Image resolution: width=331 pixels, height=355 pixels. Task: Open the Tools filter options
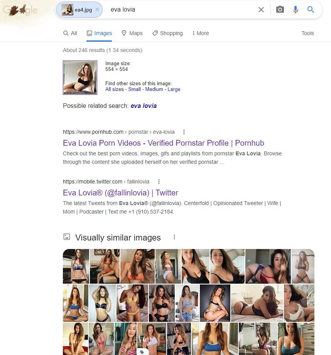point(307,33)
